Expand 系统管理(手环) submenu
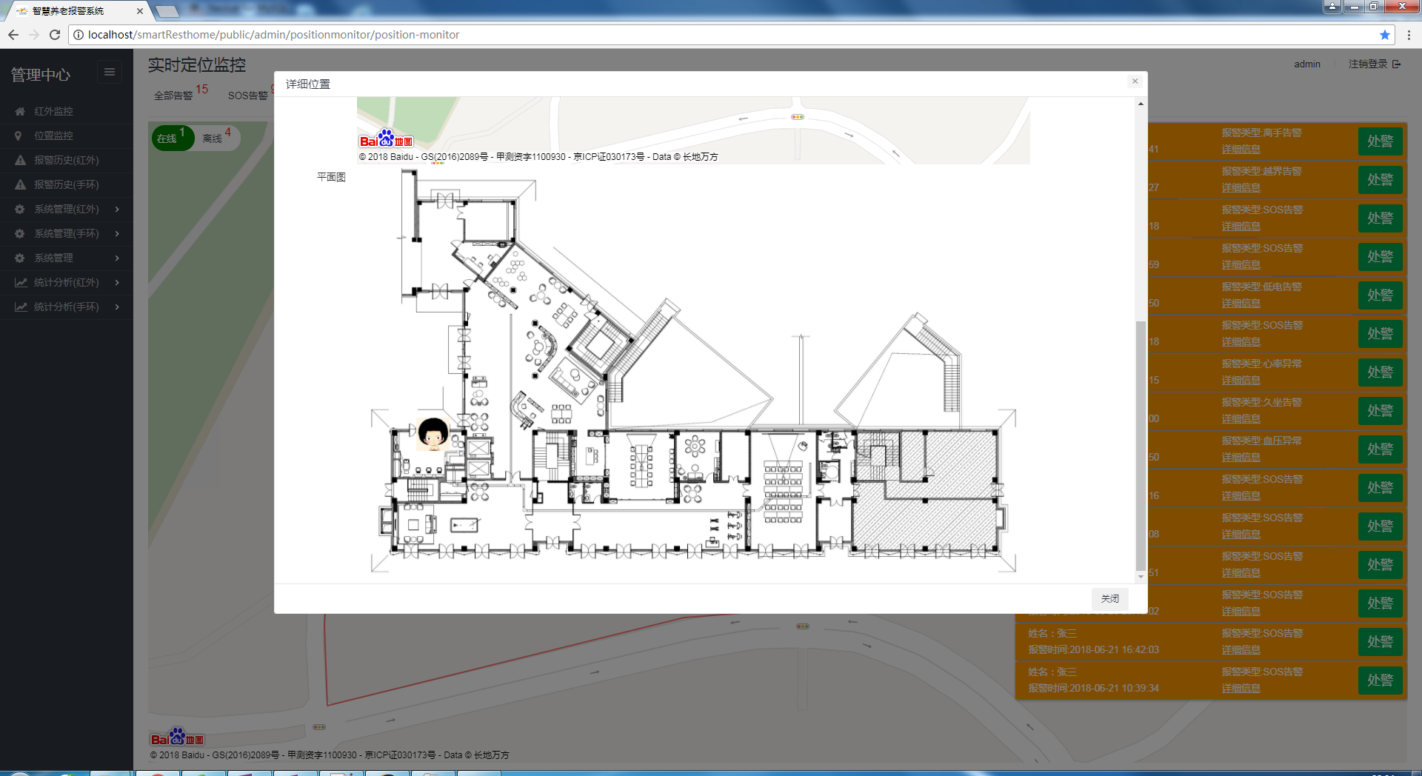This screenshot has height=776, width=1422. click(x=67, y=233)
